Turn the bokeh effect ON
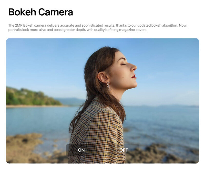 pos(81,150)
